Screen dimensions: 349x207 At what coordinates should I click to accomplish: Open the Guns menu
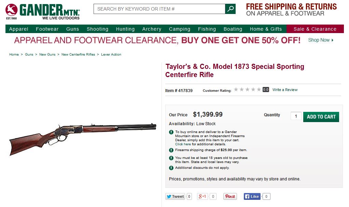[x=72, y=29]
